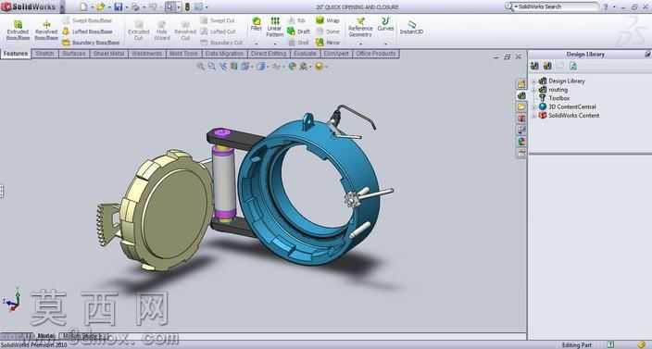652x349 pixels.
Task: Select the Revolved Boss/Base tool
Action: pyautogui.click(x=46, y=31)
